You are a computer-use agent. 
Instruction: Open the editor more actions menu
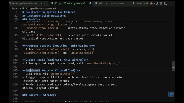click(x=170, y=3)
